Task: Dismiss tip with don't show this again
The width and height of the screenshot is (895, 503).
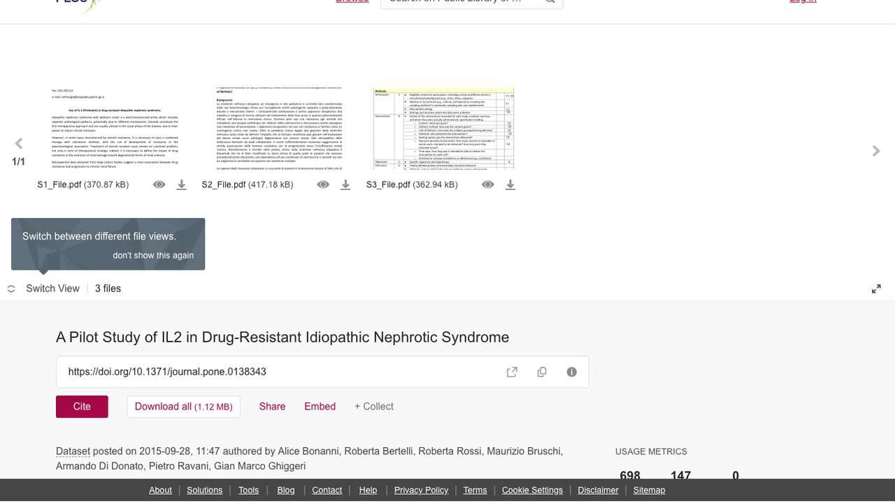Action: (x=153, y=255)
